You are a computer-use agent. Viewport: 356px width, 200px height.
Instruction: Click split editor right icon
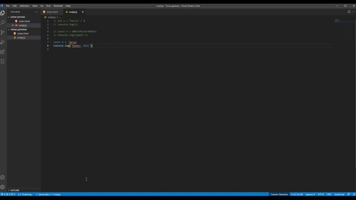pyautogui.click(x=349, y=12)
